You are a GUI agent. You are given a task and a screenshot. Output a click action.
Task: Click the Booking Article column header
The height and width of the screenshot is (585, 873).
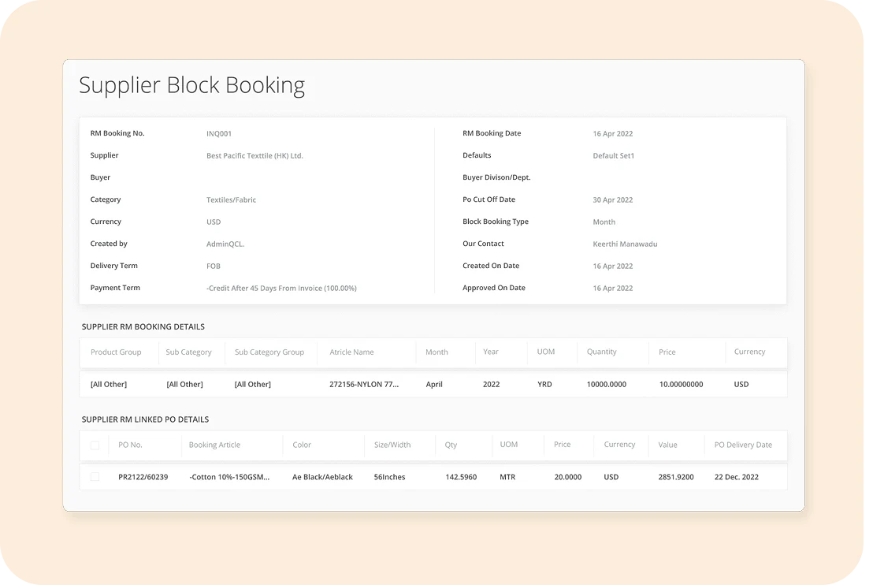click(214, 445)
